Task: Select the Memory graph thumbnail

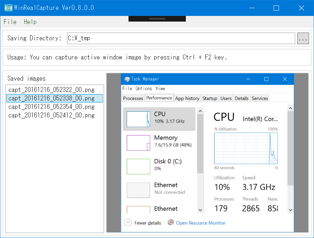Action: point(138,143)
